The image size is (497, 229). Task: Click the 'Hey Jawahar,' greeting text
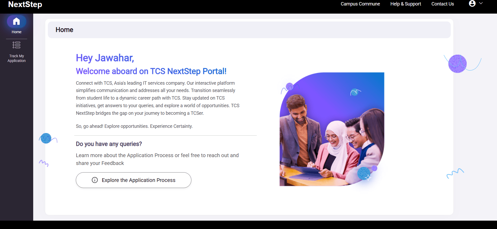point(105,58)
